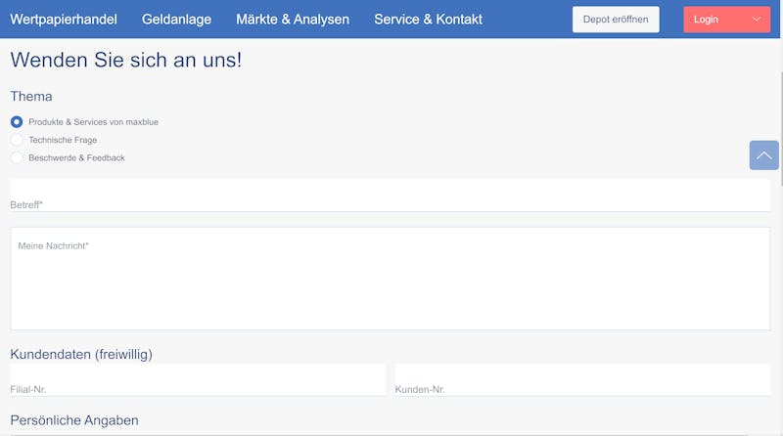Click the scroll-to-top arrow icon
Screen dimensions: 783x436
pyautogui.click(x=763, y=155)
